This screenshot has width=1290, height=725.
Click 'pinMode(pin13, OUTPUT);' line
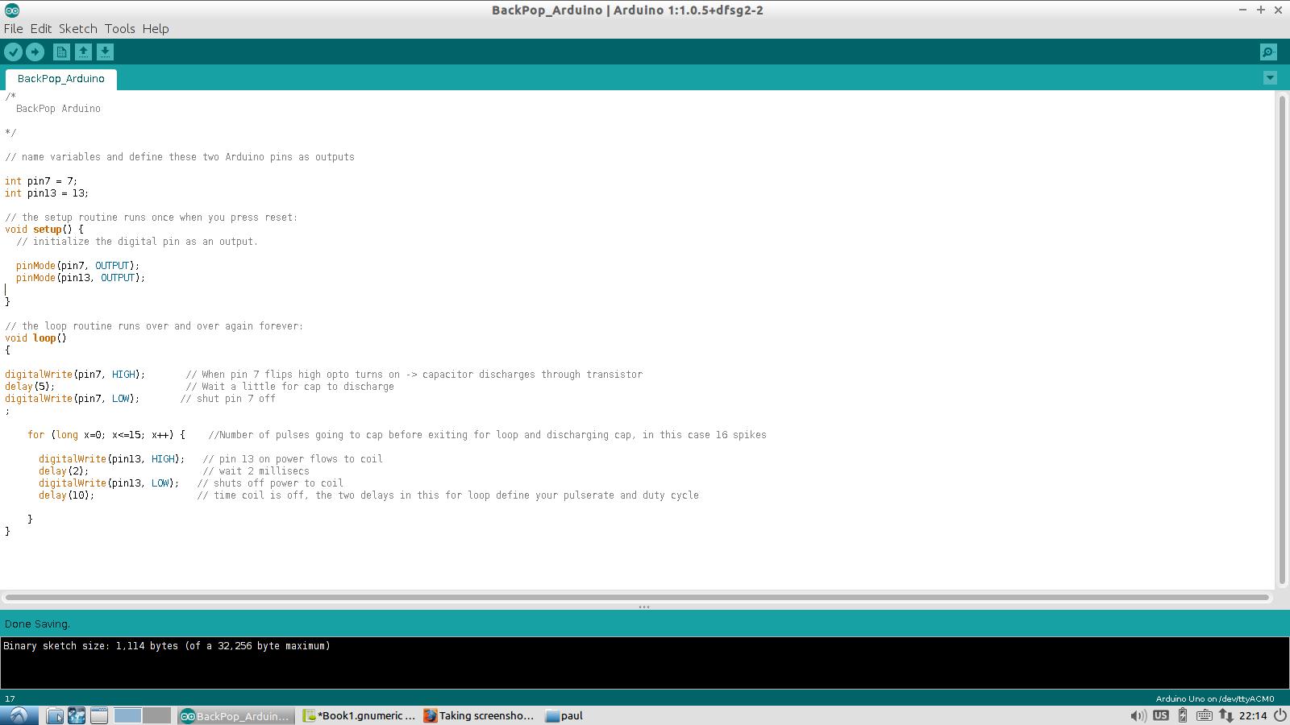coord(81,278)
